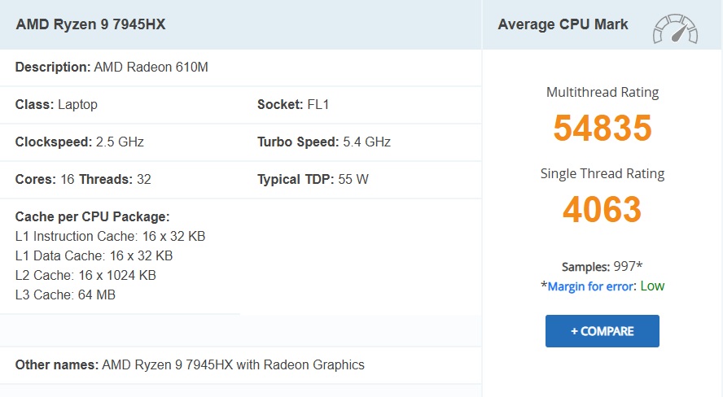Screen dimensions: 723x397
Task: Click the + COMPARE button
Action: pyautogui.click(x=602, y=330)
